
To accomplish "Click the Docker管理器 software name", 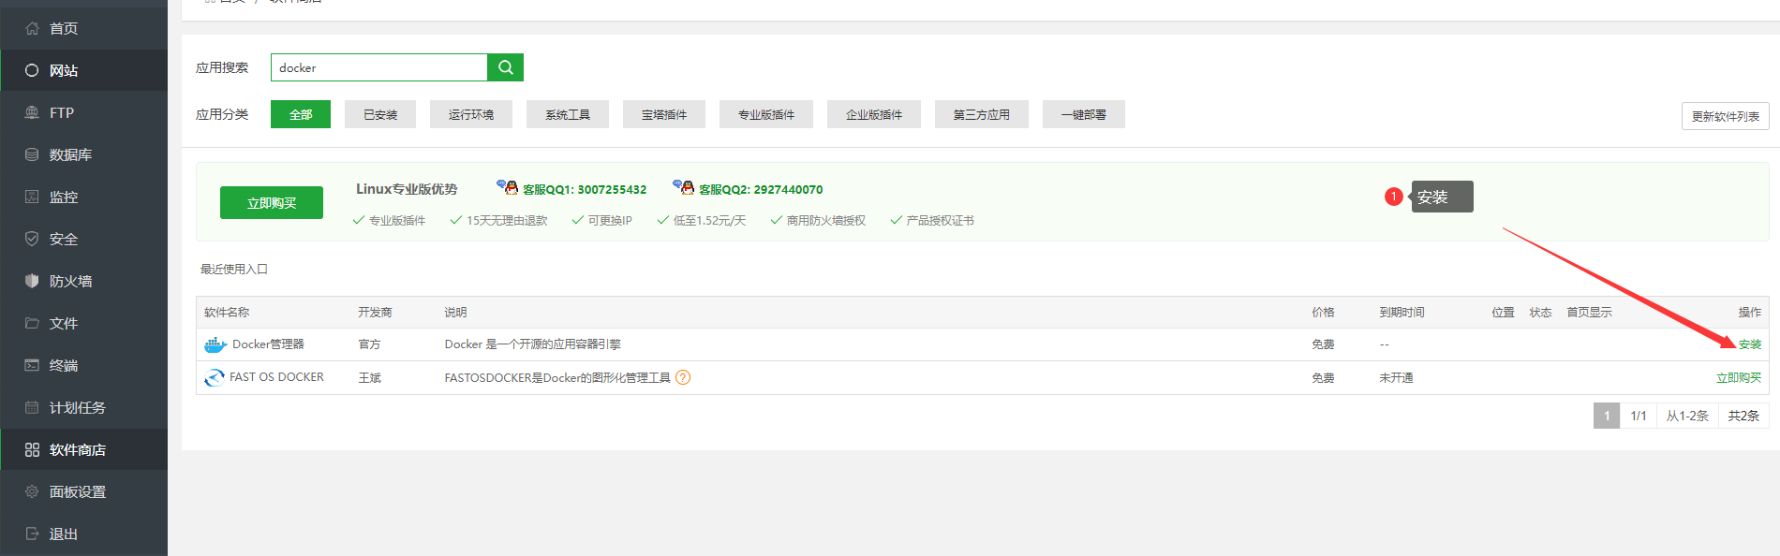I will pos(268,344).
